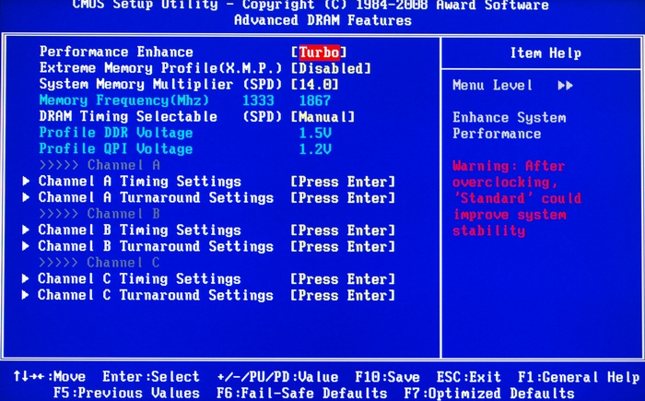Click F10:Save in the bottom help bar

coord(387,377)
